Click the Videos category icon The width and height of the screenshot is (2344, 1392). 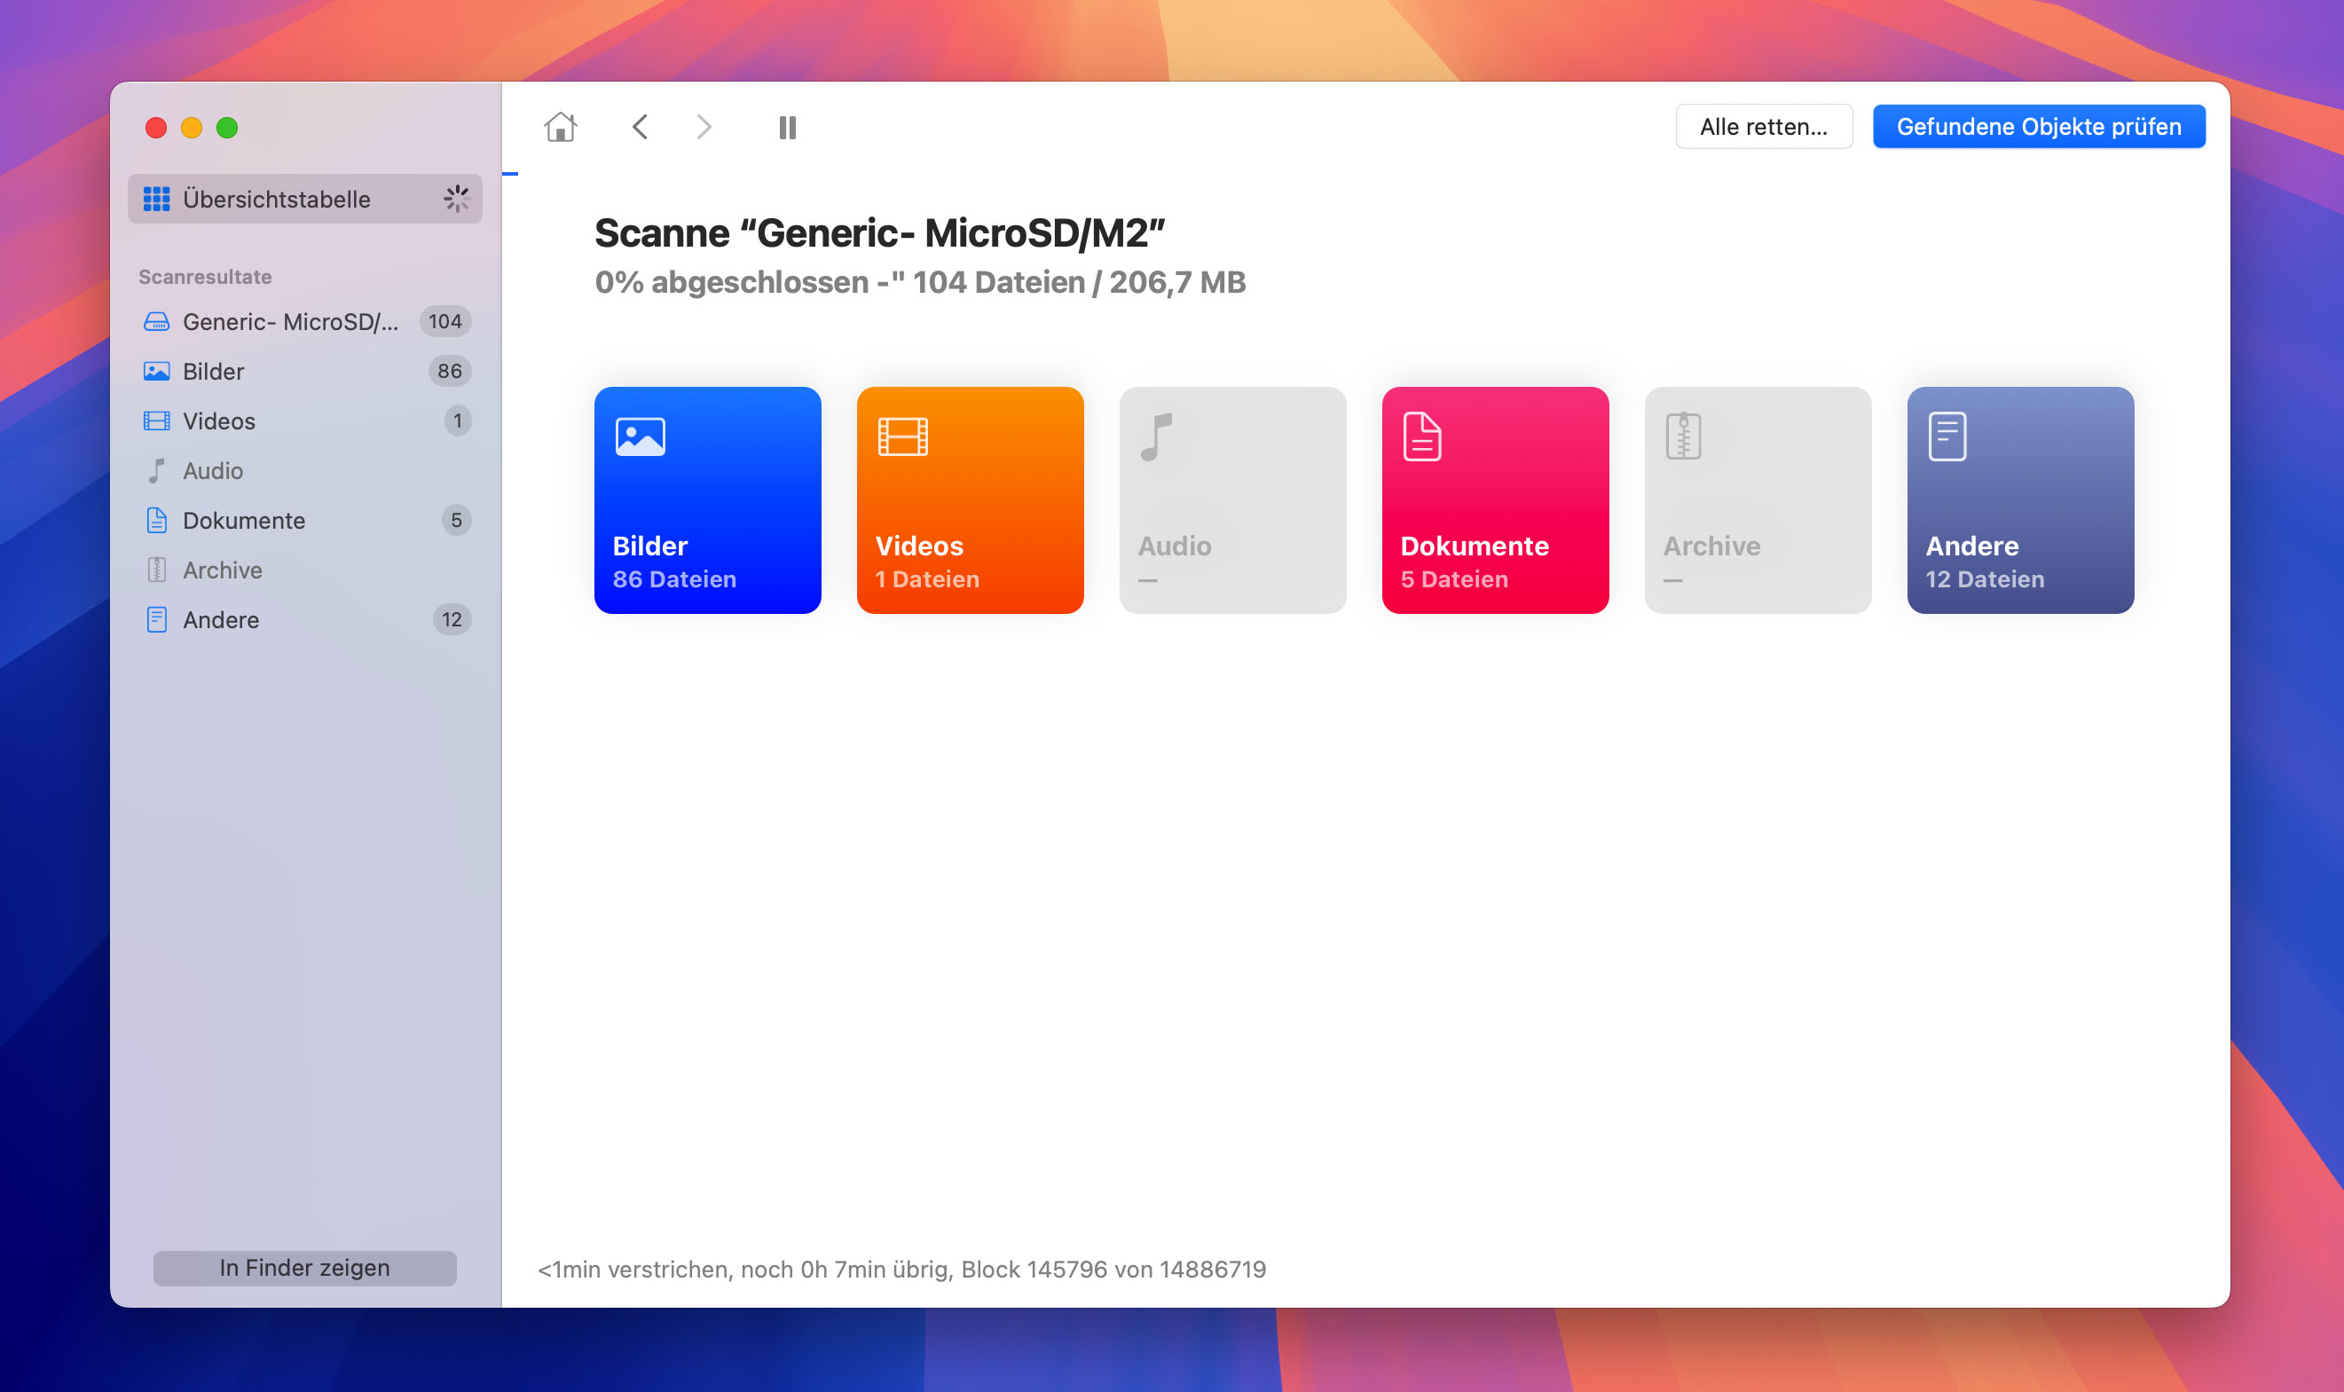tap(969, 499)
